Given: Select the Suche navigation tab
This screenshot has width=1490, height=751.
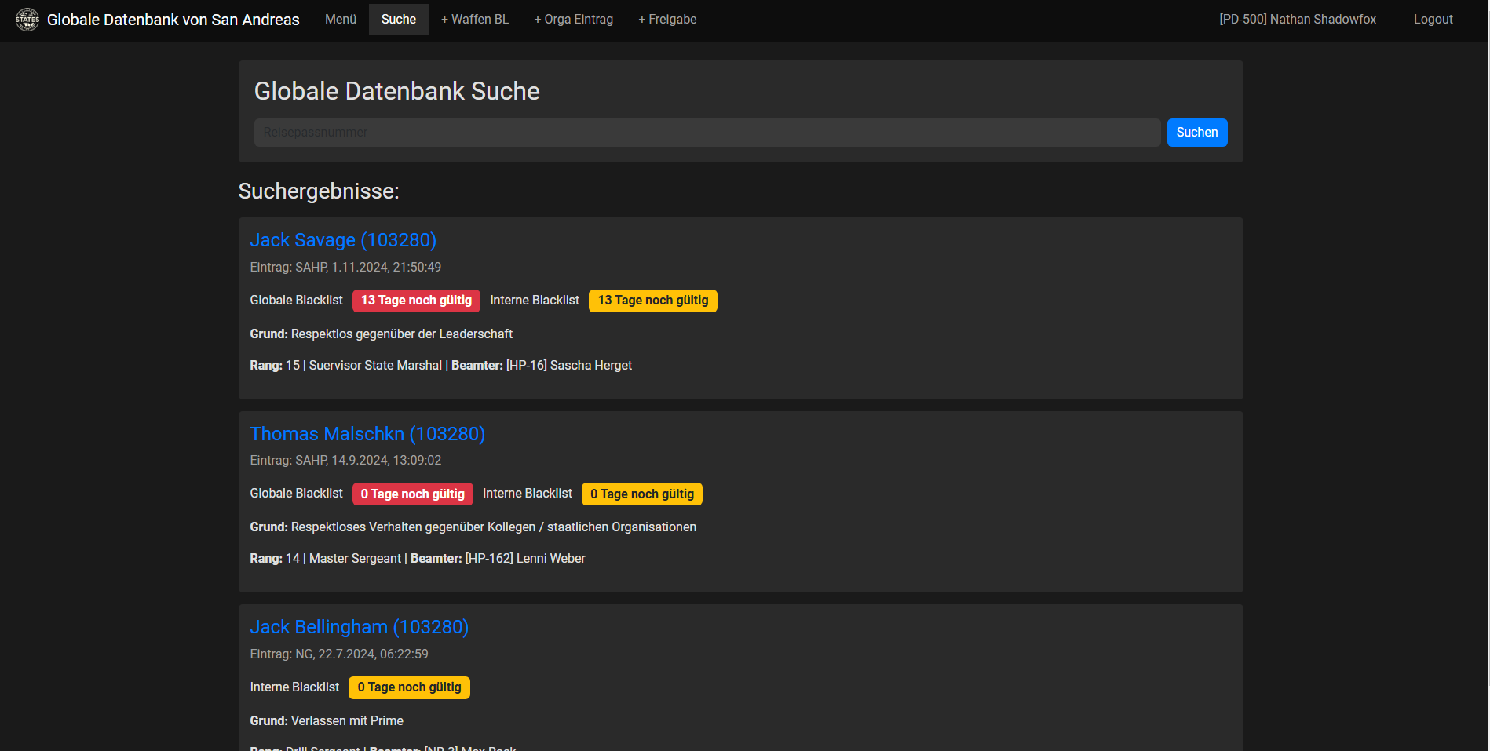Looking at the screenshot, I should [399, 20].
